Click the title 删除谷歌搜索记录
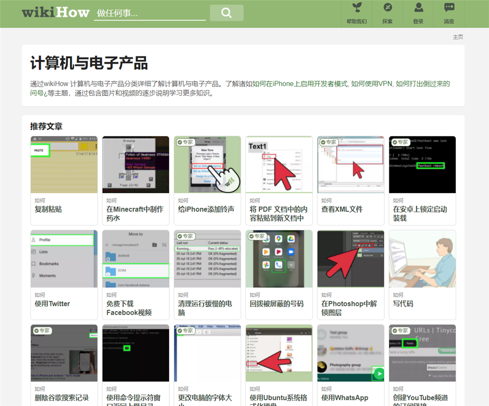 (62, 398)
